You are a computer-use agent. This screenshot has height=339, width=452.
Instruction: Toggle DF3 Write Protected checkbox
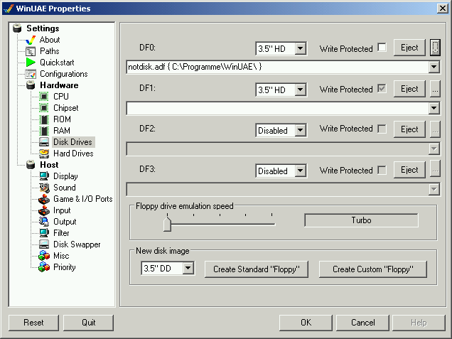tap(382, 170)
